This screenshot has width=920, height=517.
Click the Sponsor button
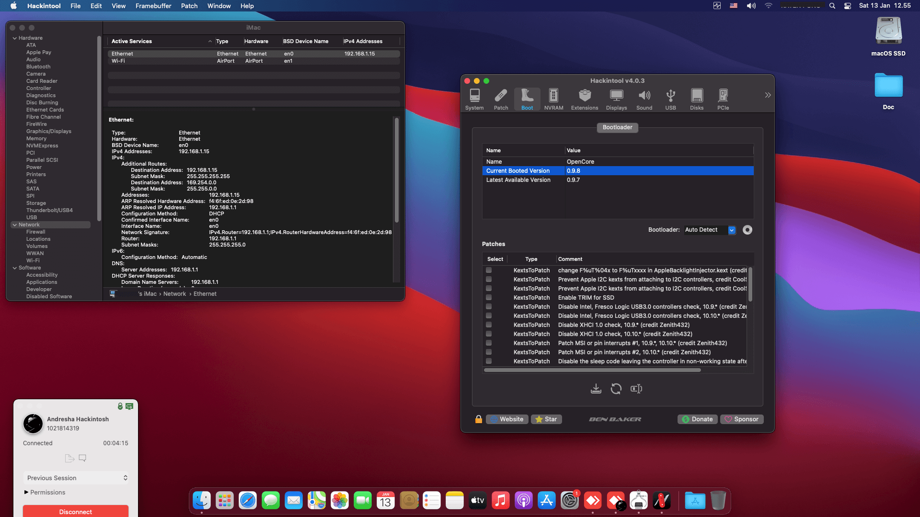click(742, 419)
